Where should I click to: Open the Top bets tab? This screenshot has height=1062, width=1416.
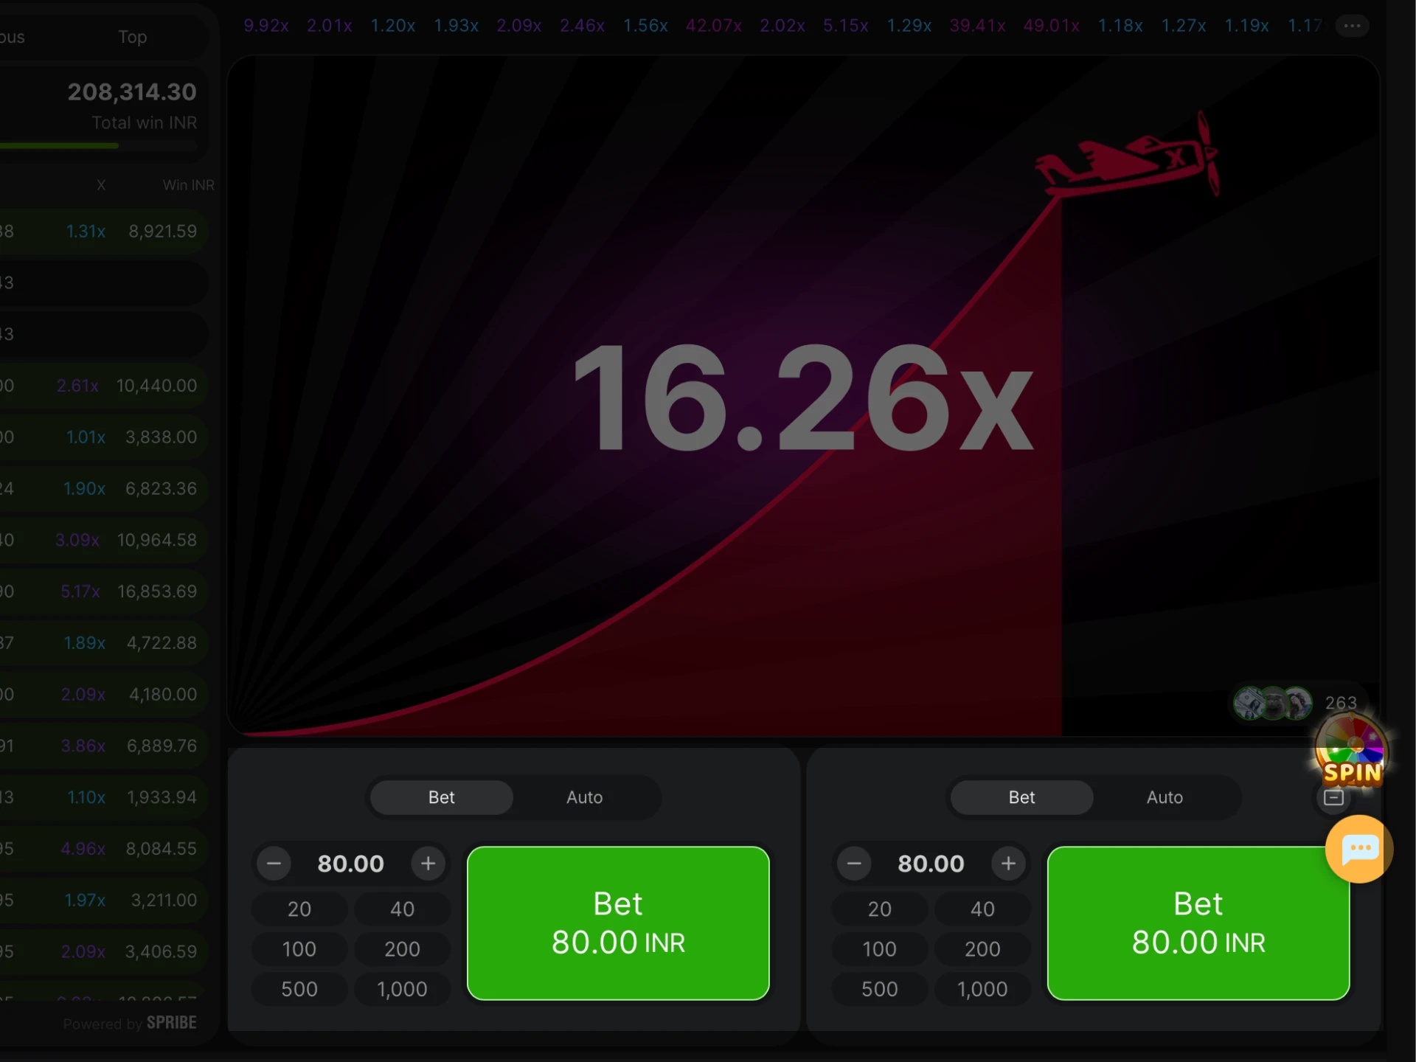(133, 37)
